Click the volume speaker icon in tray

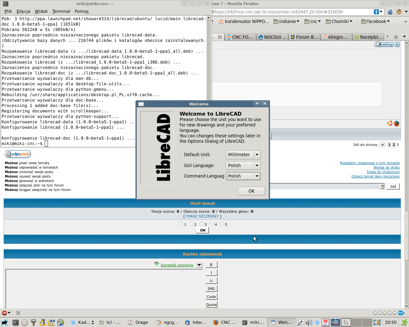click(x=309, y=323)
